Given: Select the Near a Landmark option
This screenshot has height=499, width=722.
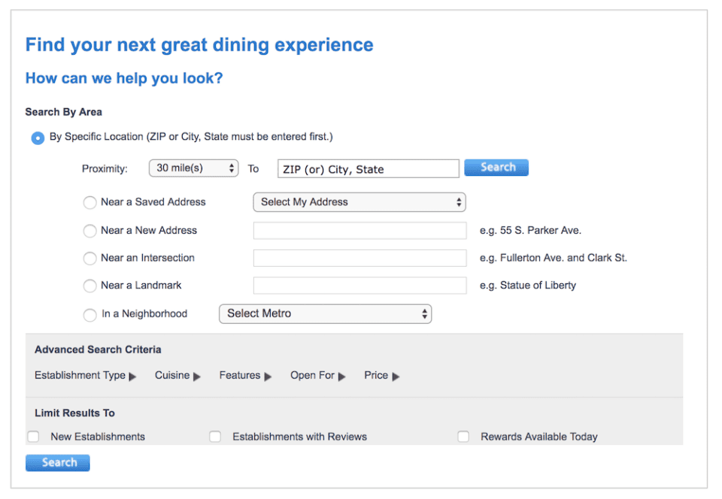Looking at the screenshot, I should pyautogui.click(x=89, y=286).
